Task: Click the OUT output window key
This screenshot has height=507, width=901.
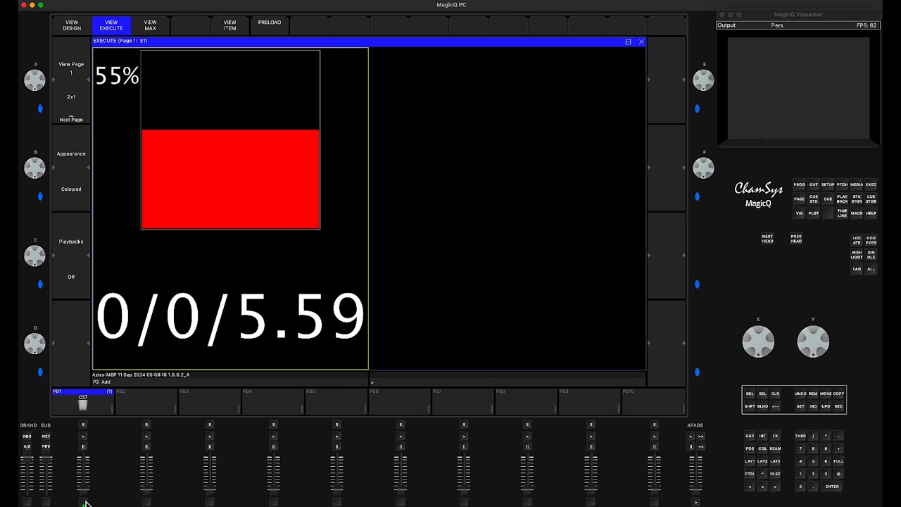Action: click(814, 184)
